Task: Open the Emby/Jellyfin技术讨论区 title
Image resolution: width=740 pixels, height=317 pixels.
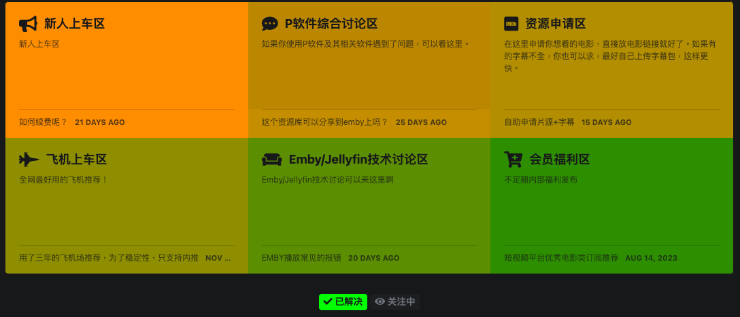Action: (358, 160)
